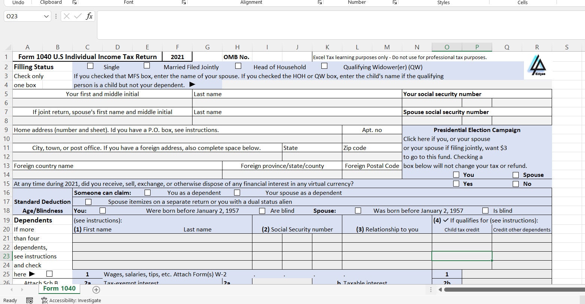Check the Head of Household checkbox
585x304 pixels.
[x=238, y=65]
